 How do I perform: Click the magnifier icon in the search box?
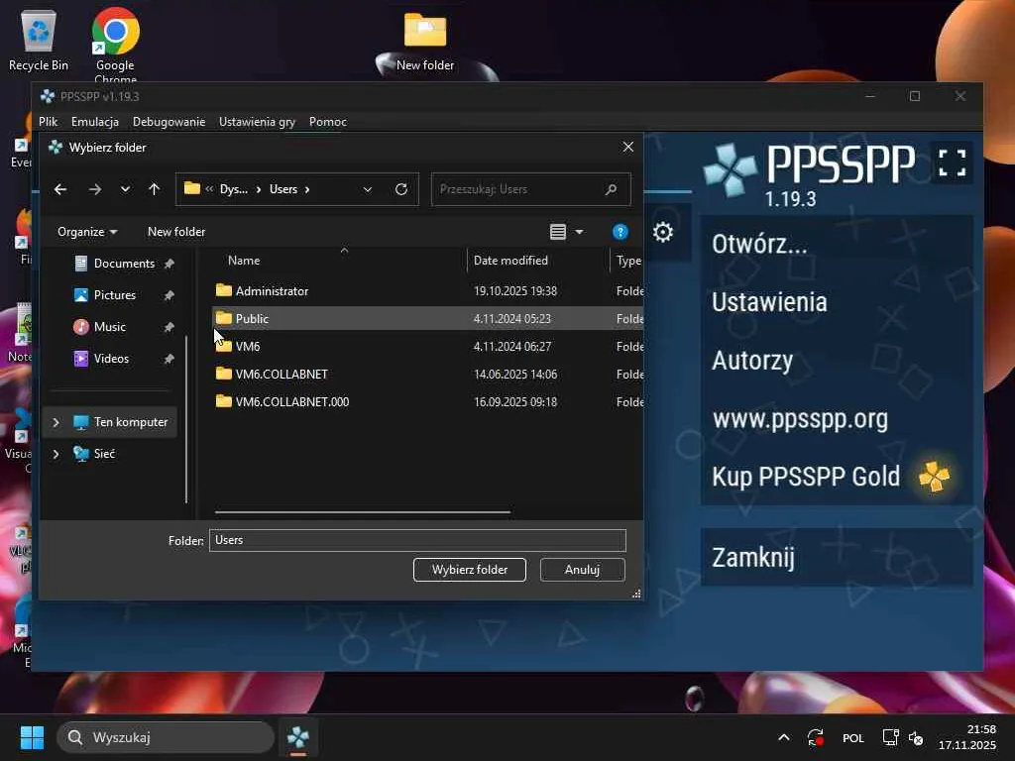coord(611,189)
